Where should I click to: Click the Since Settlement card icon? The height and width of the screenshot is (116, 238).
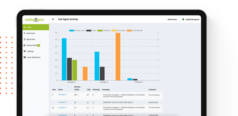25,57
